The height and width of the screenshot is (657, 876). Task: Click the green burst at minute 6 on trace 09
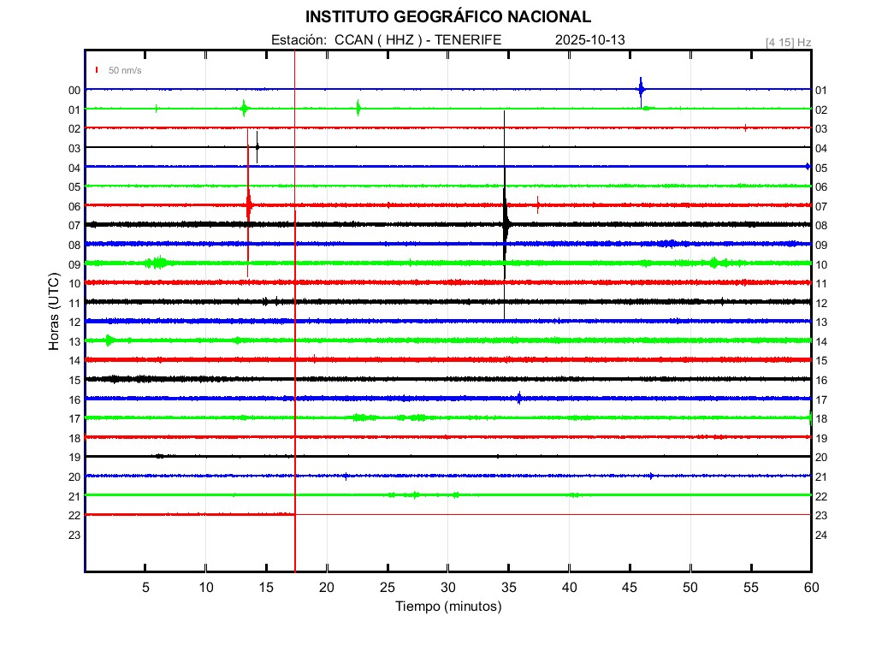[158, 263]
